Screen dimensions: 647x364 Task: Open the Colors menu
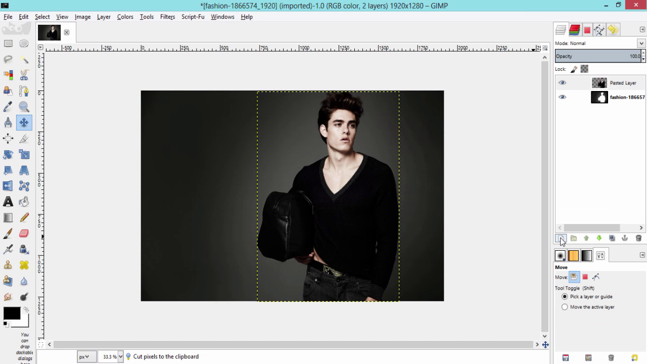[125, 17]
